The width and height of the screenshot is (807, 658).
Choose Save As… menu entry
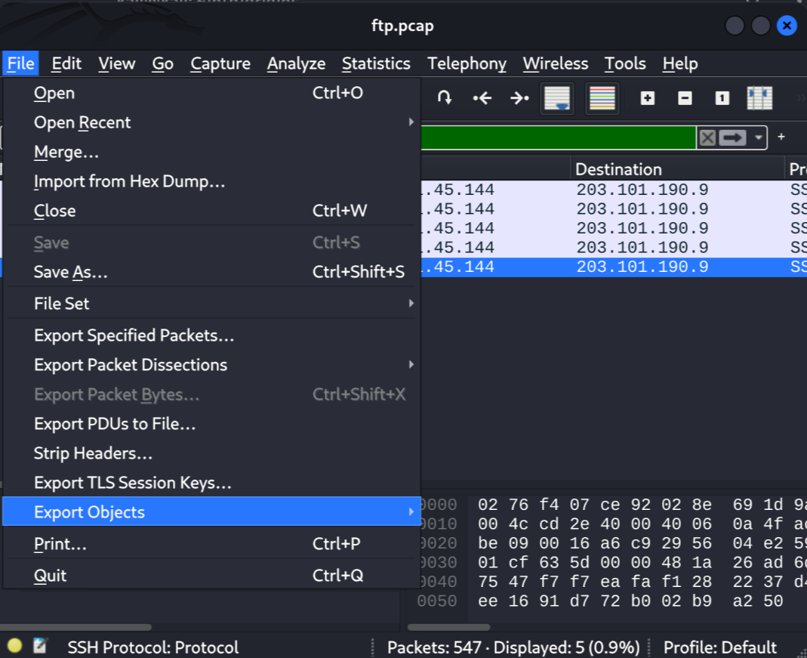tap(211, 272)
